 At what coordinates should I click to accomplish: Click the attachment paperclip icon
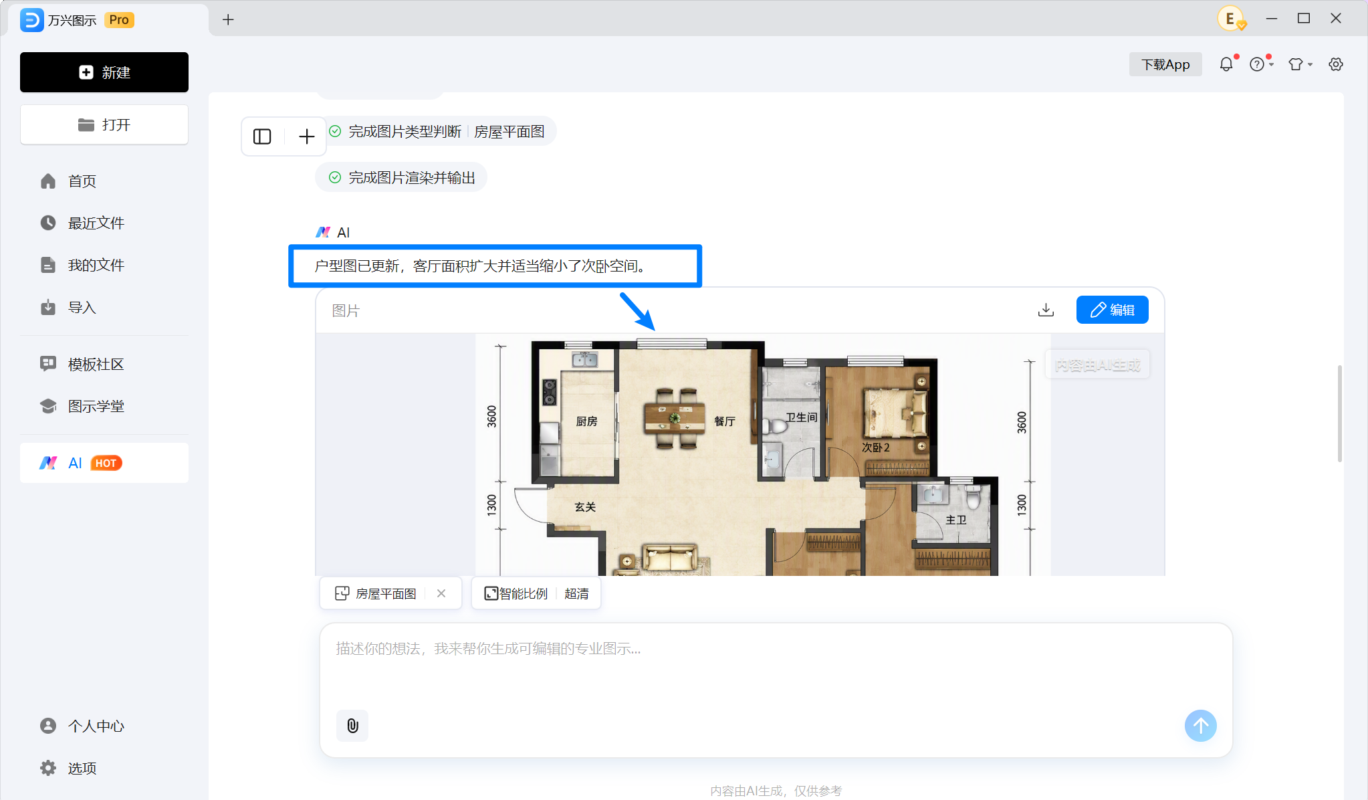352,726
